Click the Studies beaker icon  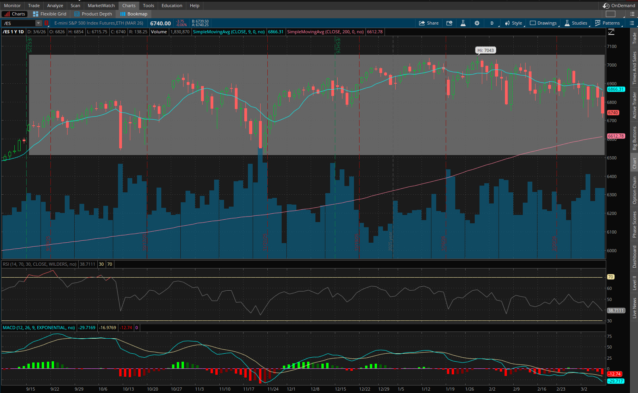[x=567, y=23]
